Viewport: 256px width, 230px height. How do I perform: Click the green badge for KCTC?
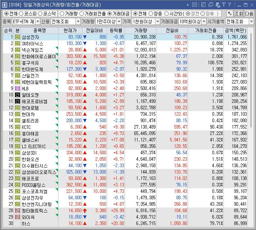tap(18, 127)
